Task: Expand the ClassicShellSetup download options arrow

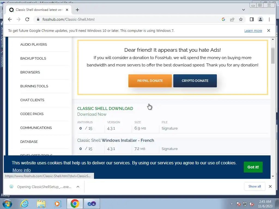Action: tap(78, 187)
